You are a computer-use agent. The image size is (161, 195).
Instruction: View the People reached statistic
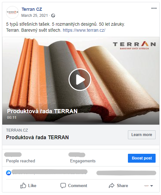pyautogui.click(x=20, y=158)
